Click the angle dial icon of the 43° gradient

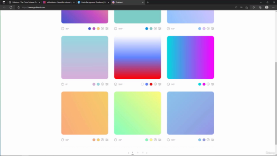pos(62,29)
